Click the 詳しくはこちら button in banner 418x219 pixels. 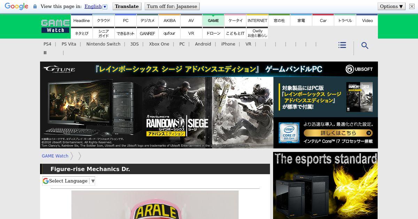(x=338, y=133)
